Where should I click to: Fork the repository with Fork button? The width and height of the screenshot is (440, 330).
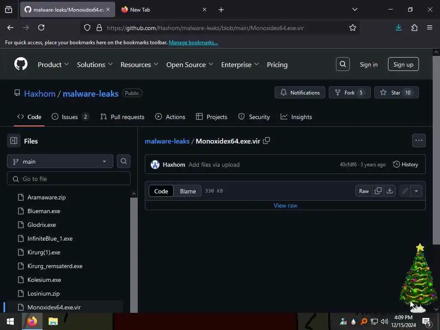tap(349, 93)
